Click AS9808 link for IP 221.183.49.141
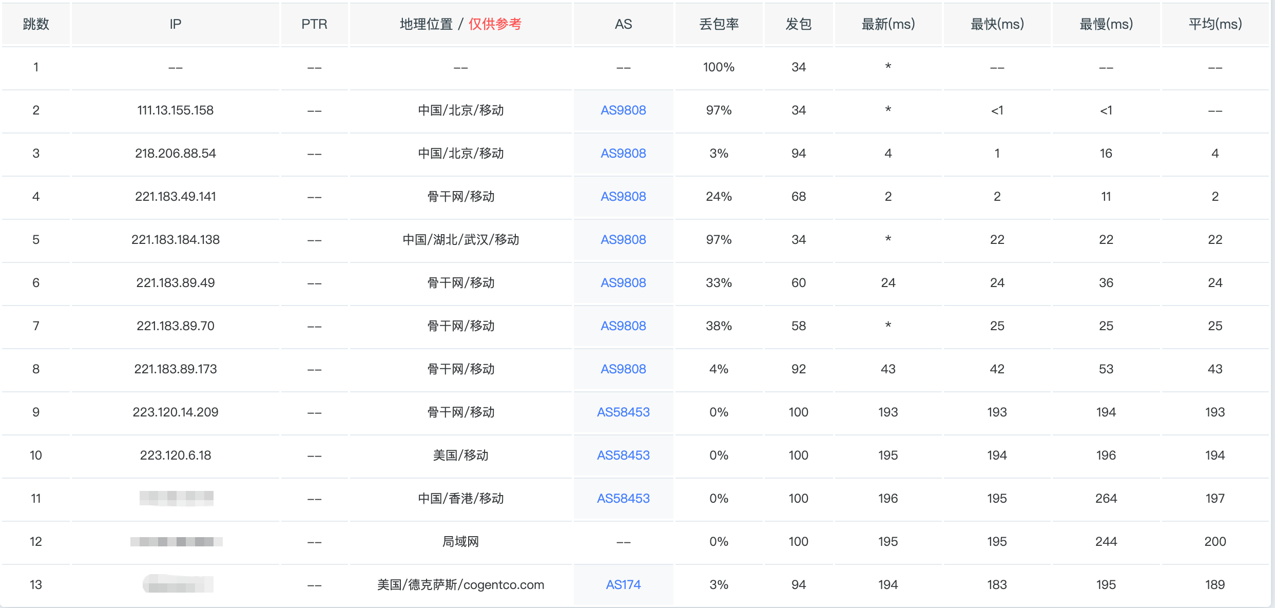Viewport: 1275px width, 608px height. tap(623, 197)
